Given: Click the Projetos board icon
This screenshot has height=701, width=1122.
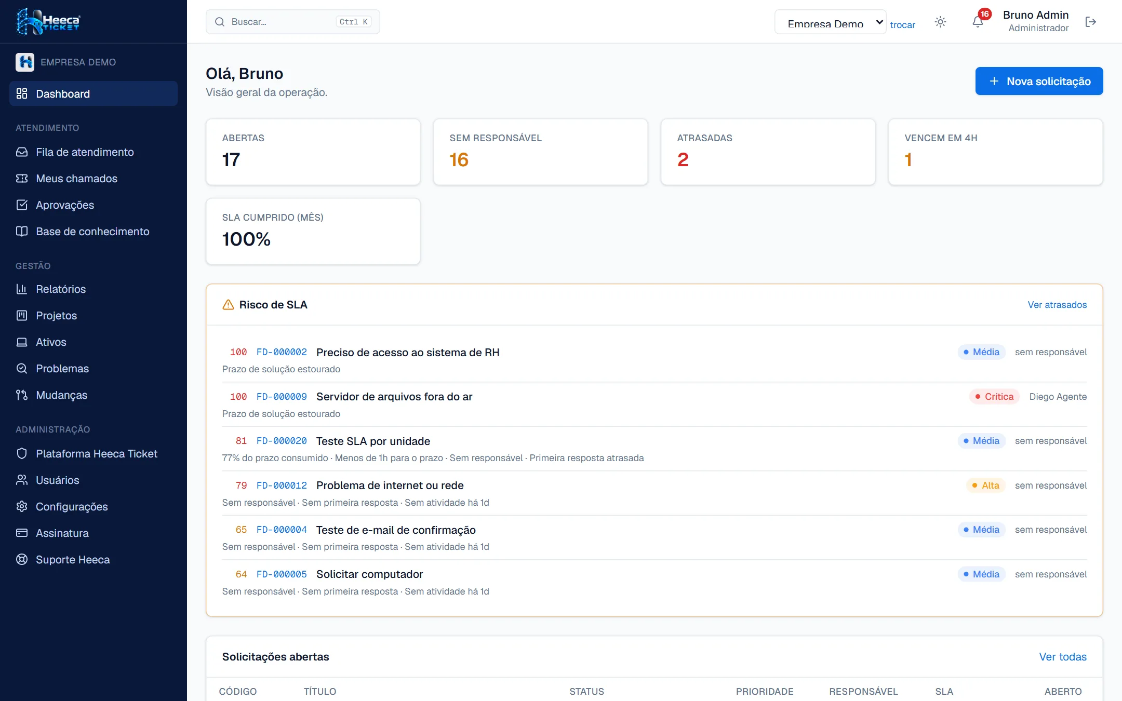Looking at the screenshot, I should [22, 315].
